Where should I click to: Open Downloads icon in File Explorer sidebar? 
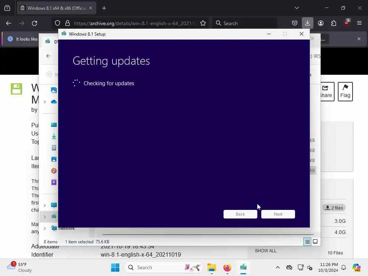[x=54, y=136]
